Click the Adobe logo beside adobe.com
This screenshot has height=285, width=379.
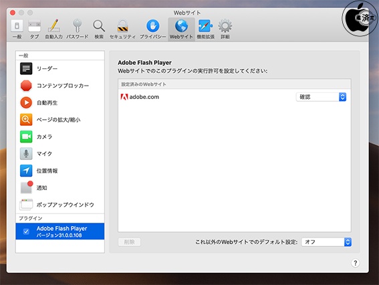click(124, 97)
